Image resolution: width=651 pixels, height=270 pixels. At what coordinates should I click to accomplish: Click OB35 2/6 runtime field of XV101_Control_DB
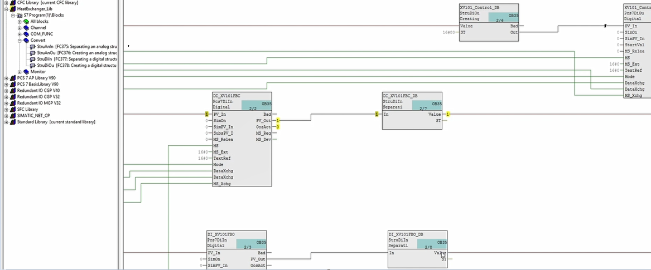[503, 17]
